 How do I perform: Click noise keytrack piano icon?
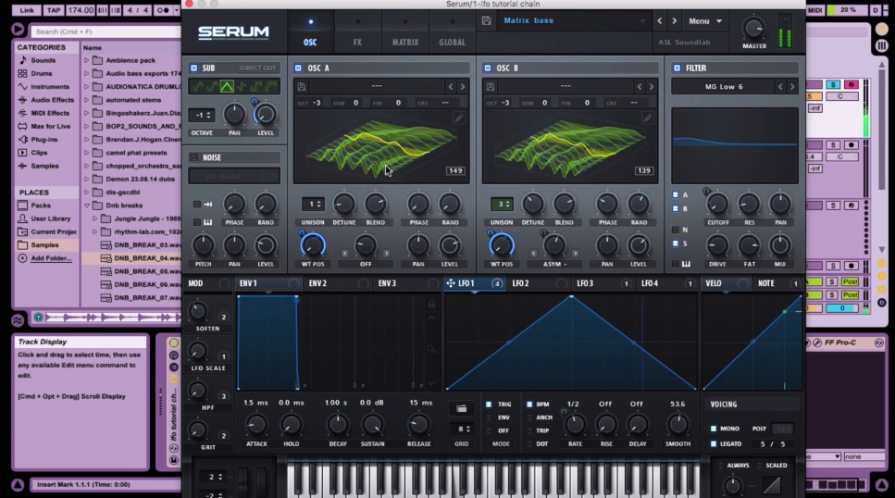coord(207,222)
